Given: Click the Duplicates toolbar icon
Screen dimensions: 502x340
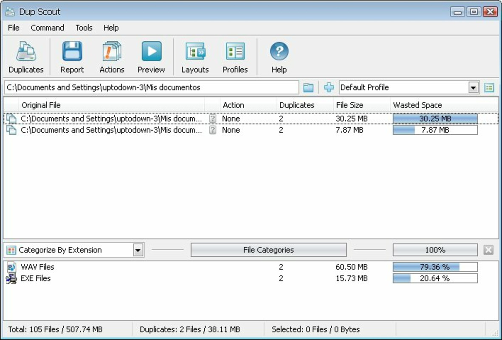Looking at the screenshot, I should [x=26, y=51].
